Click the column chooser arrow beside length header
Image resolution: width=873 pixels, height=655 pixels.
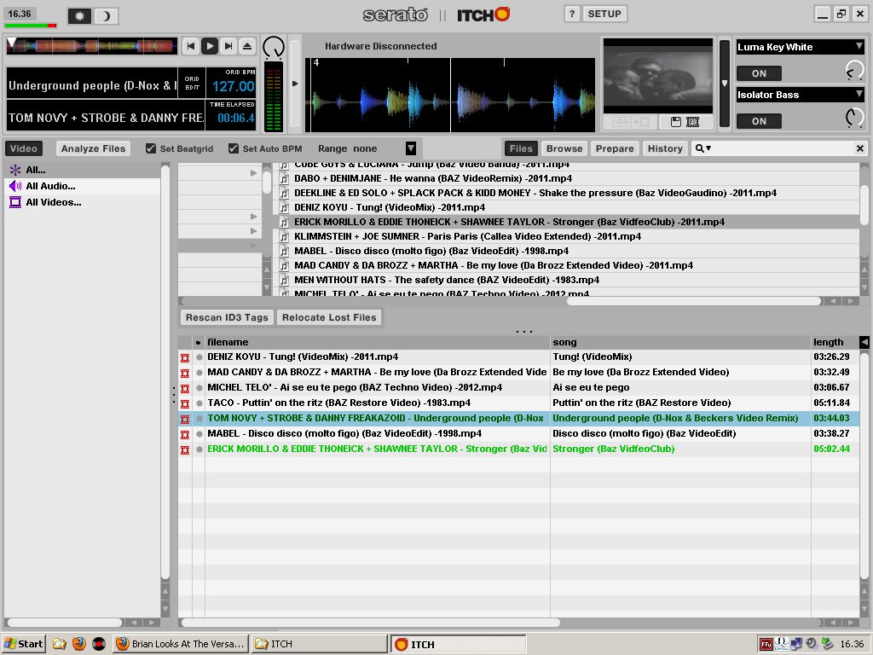[864, 342]
